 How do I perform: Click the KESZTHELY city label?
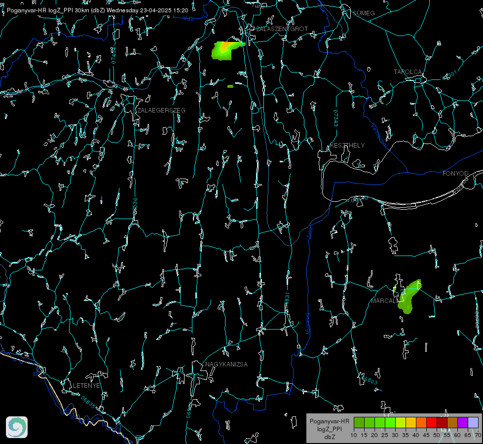tap(347, 146)
